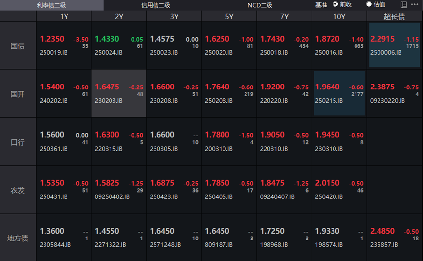
Task: Select the 250215.IB cell at 1.9640
Action: [339, 93]
